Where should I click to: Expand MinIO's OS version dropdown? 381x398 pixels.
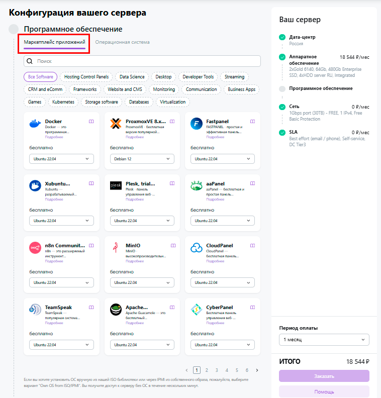point(142,283)
